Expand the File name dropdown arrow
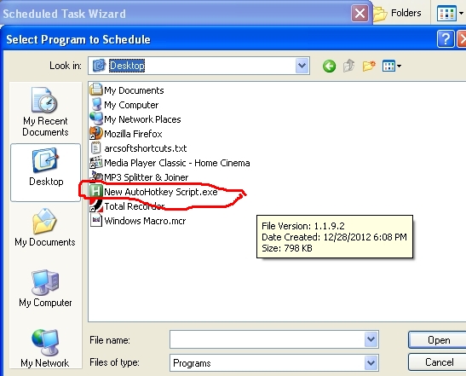The image size is (466, 376). (x=371, y=339)
